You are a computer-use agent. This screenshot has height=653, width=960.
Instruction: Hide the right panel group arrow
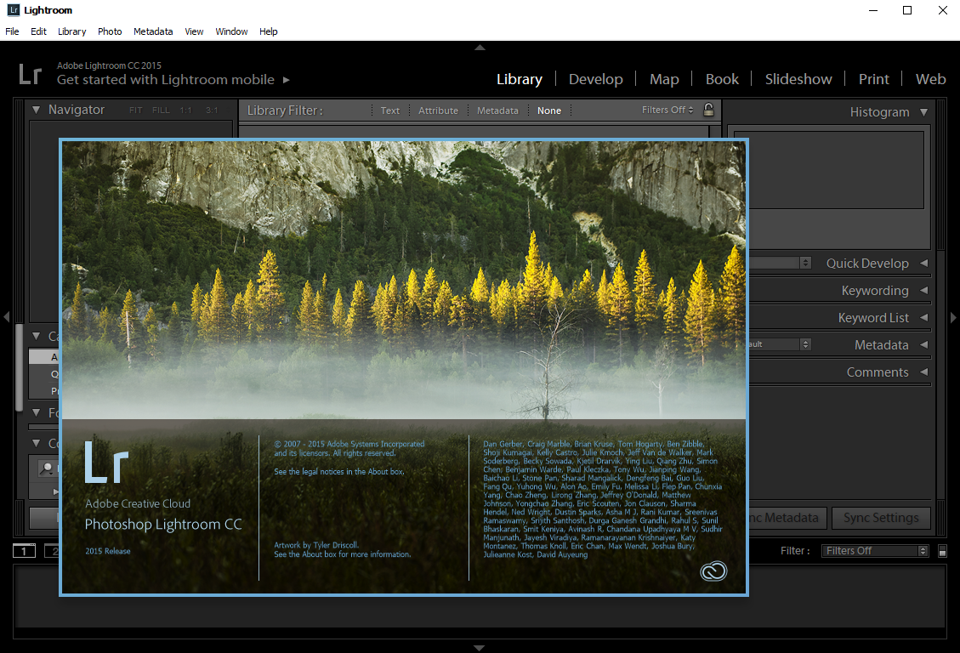tap(953, 317)
